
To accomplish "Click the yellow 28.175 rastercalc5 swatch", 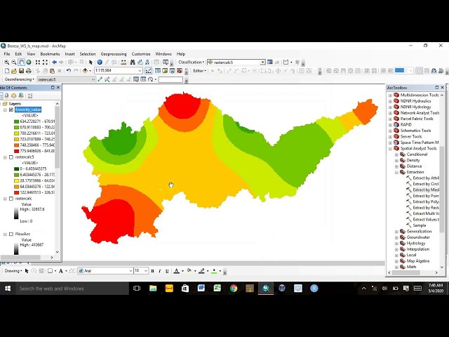I will [x=16, y=181].
